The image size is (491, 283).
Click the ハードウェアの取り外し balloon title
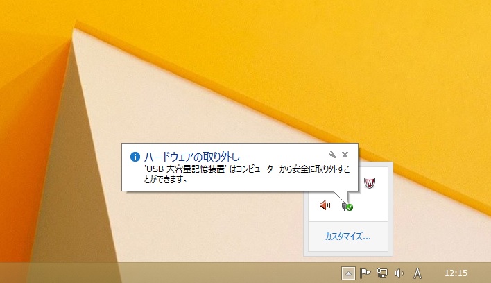point(191,156)
